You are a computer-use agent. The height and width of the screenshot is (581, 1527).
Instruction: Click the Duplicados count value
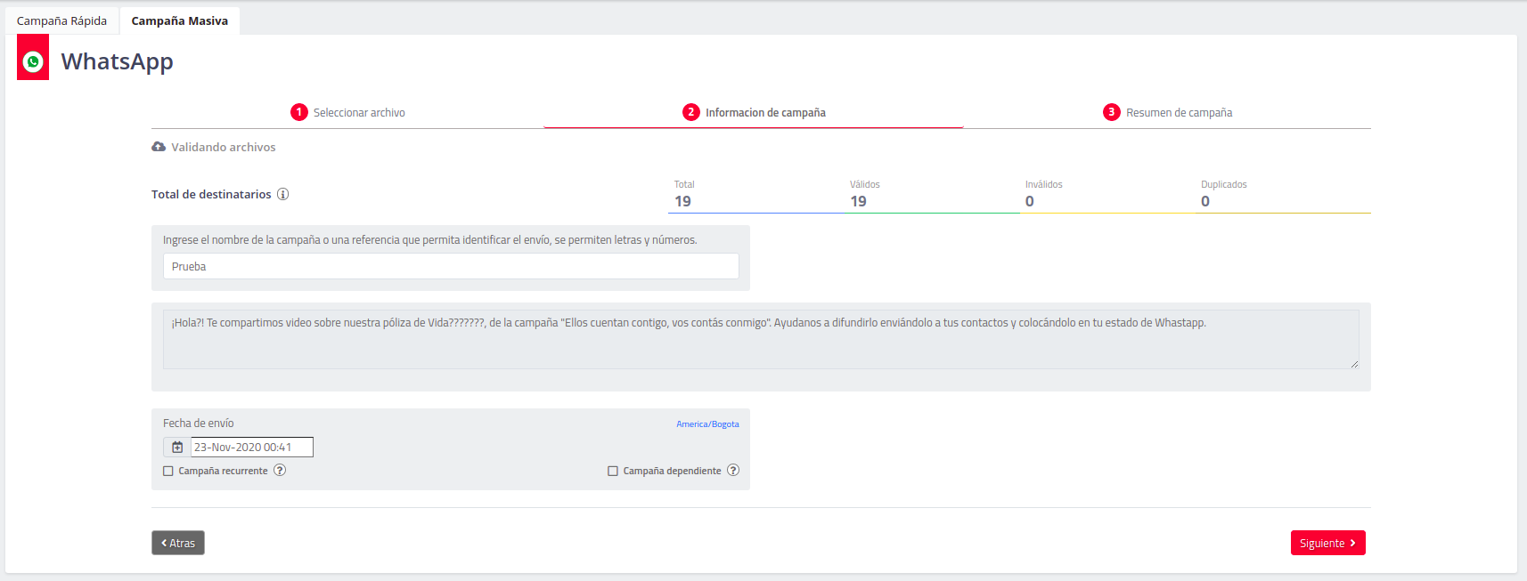1205,201
